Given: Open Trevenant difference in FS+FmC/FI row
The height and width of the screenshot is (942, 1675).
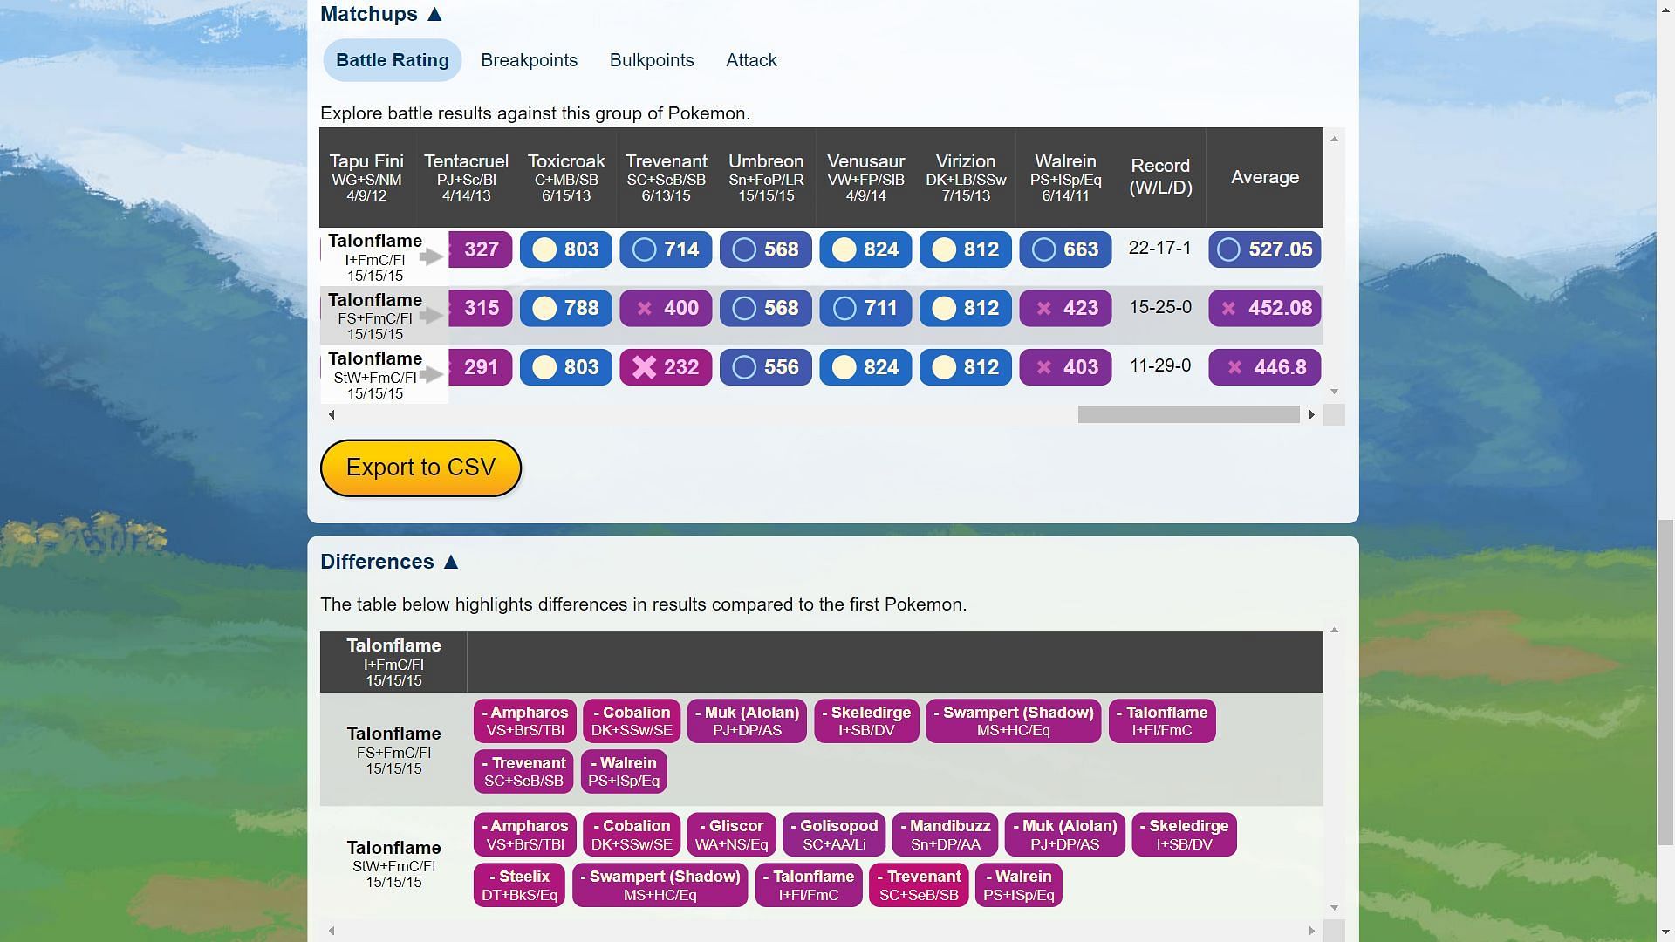Looking at the screenshot, I should [523, 772].
